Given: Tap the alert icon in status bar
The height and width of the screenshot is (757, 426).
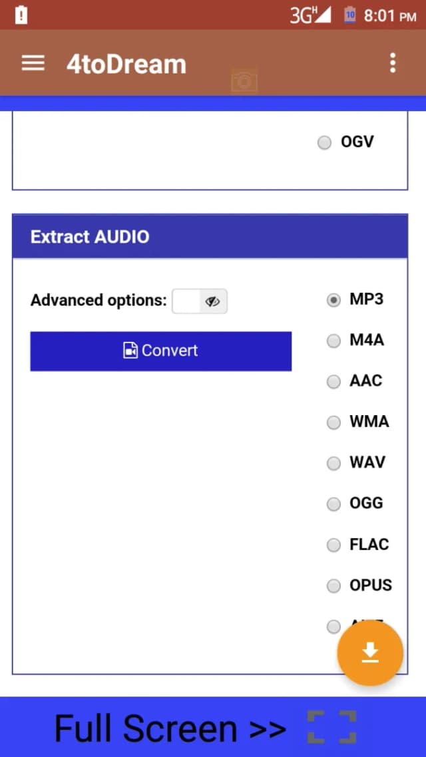Looking at the screenshot, I should coord(21,15).
